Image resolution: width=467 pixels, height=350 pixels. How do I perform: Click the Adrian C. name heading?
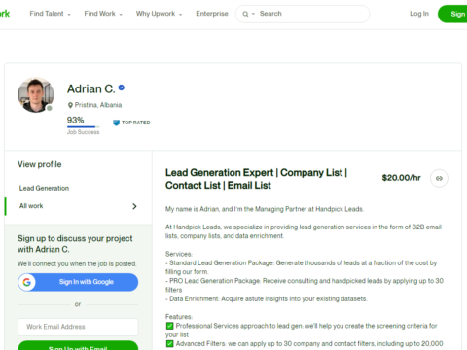pos(91,88)
